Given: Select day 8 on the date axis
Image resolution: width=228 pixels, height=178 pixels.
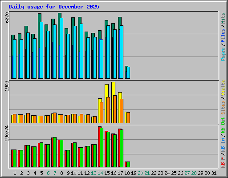Looking at the screenshot, I should pyautogui.click(x=61, y=173).
